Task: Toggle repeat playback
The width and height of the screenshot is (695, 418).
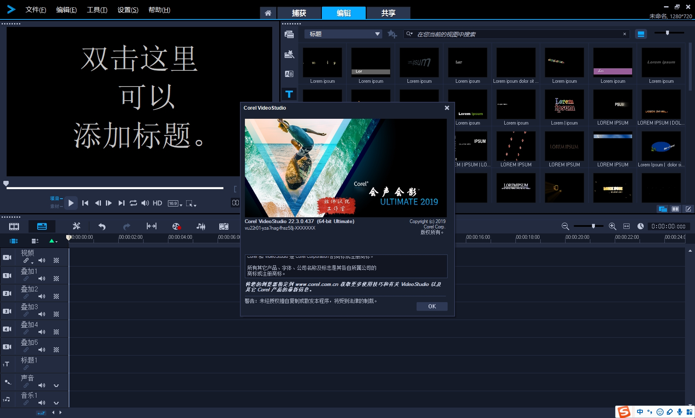Action: pyautogui.click(x=133, y=203)
